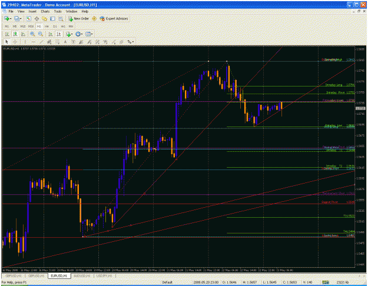Screen dimensions: 368x286
Task: Toggle the Data Window crosshair-target icon
Action: tap(37, 18)
